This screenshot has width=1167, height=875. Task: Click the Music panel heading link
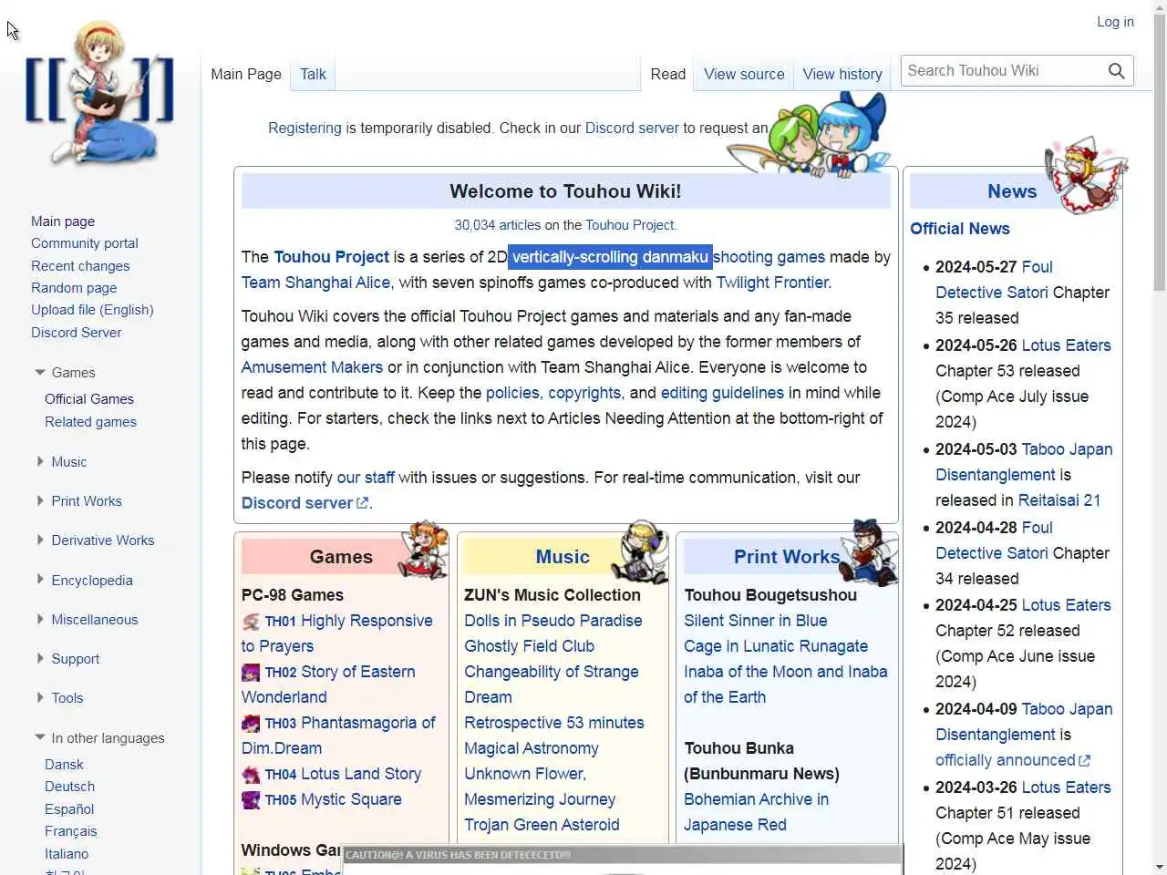[x=563, y=557]
